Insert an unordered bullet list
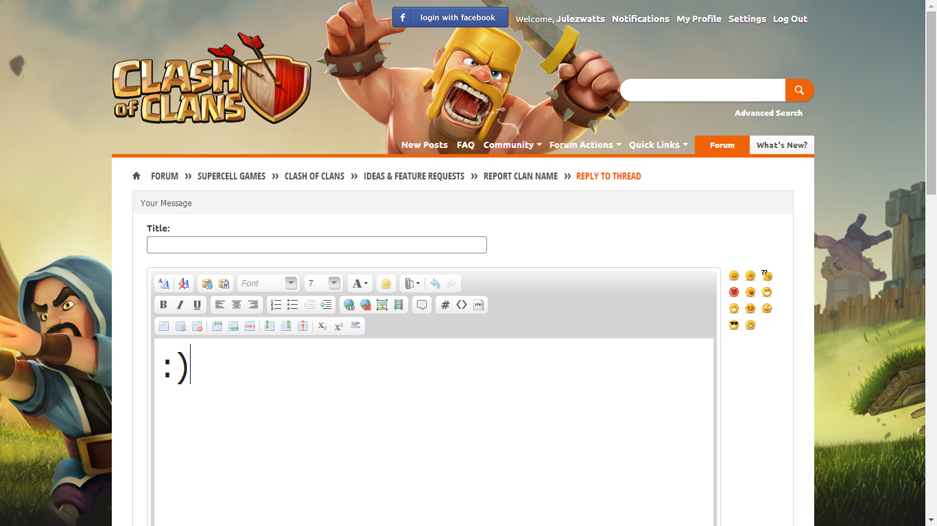Image resolution: width=937 pixels, height=526 pixels. click(x=293, y=305)
